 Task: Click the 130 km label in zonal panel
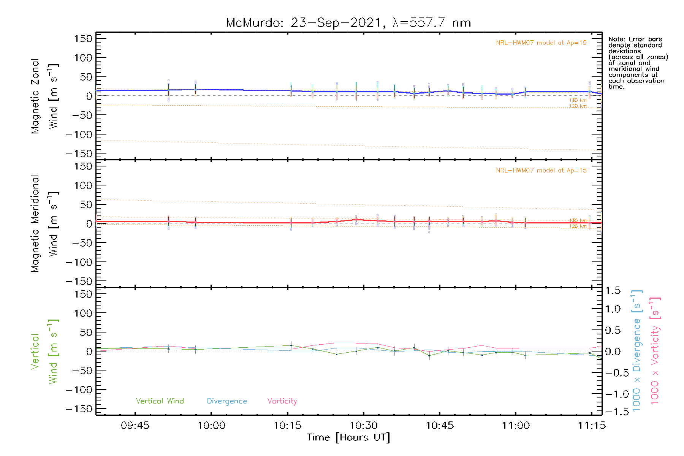(578, 100)
